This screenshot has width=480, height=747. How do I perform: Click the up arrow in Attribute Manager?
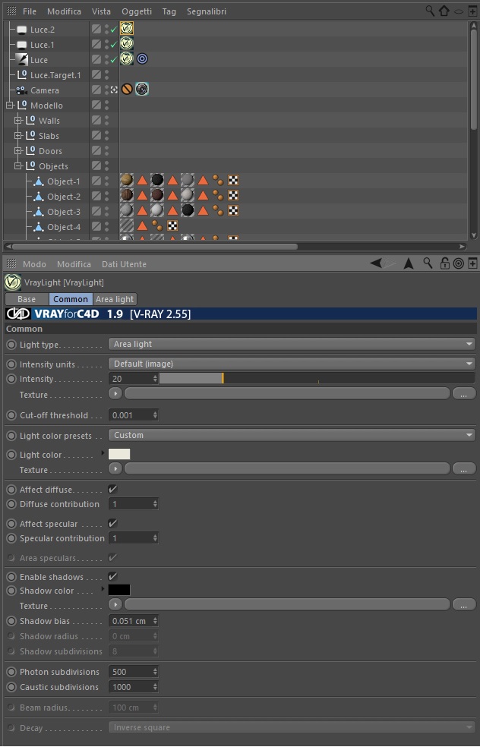[x=409, y=263]
